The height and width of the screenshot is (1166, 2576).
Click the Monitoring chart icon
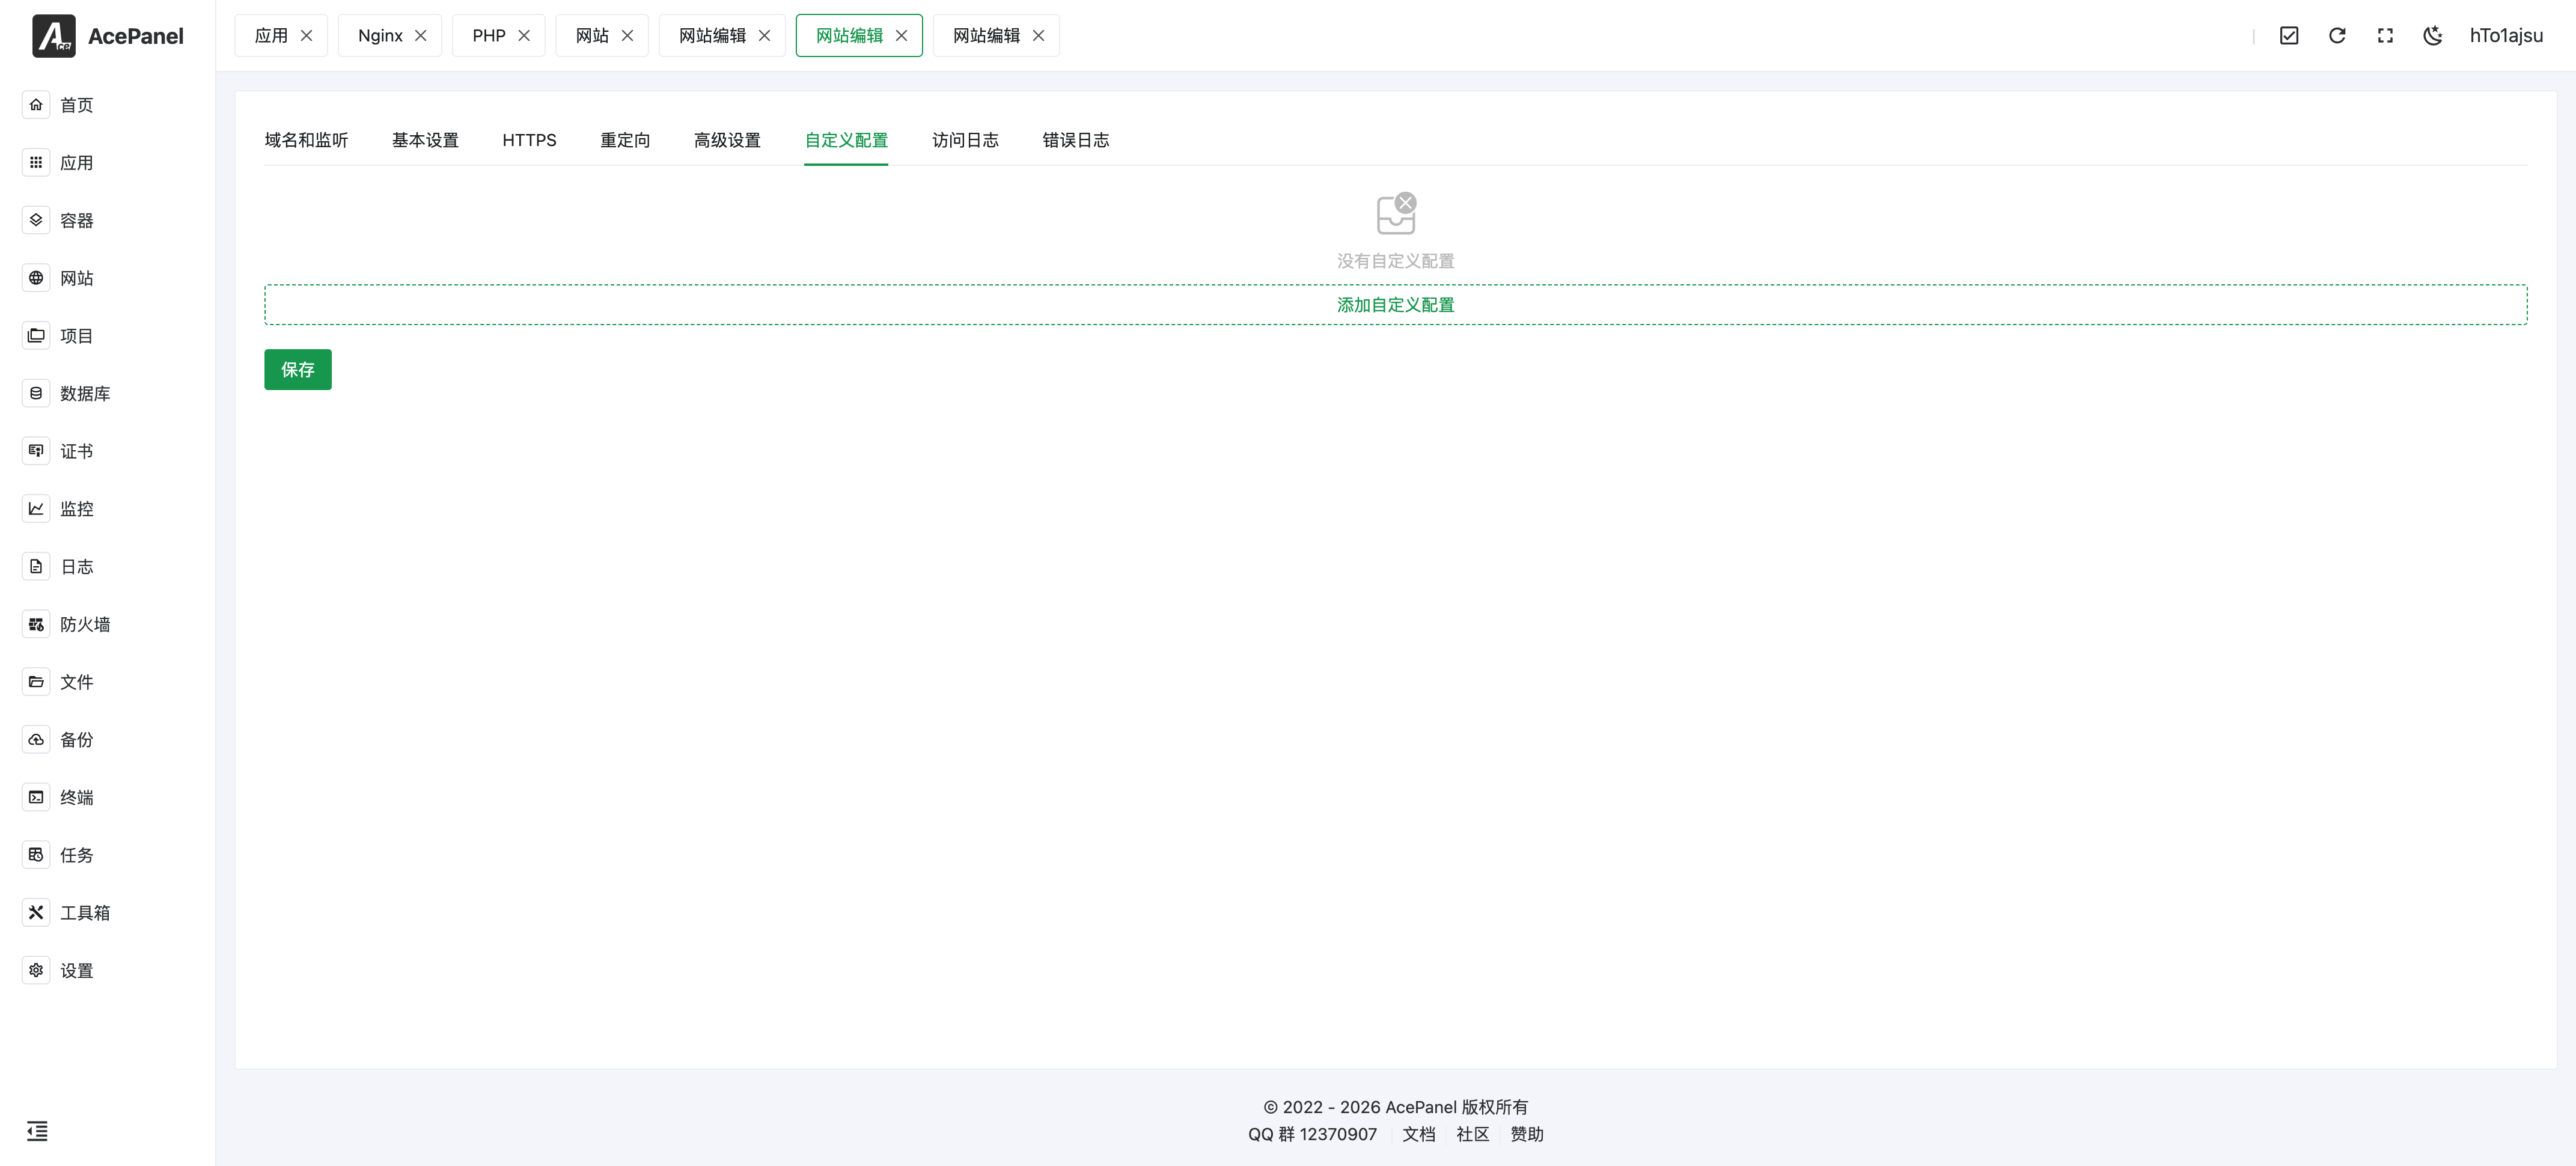[x=36, y=508]
